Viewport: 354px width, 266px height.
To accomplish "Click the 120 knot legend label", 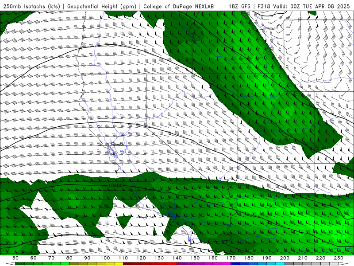I will click(x=141, y=258).
